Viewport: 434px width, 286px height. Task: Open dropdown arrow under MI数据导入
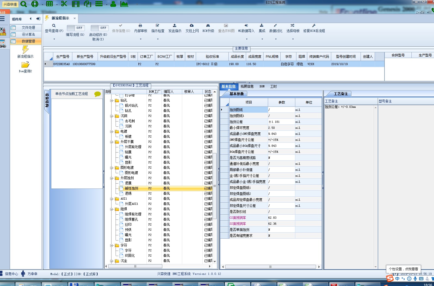point(246,39)
